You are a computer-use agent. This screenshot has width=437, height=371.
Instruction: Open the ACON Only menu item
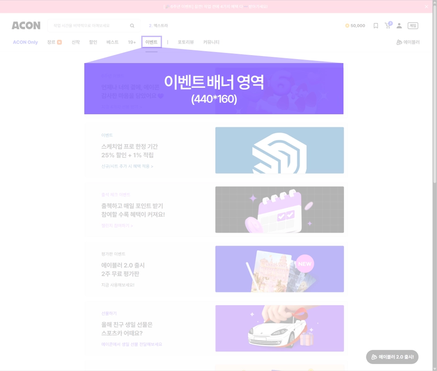point(25,42)
